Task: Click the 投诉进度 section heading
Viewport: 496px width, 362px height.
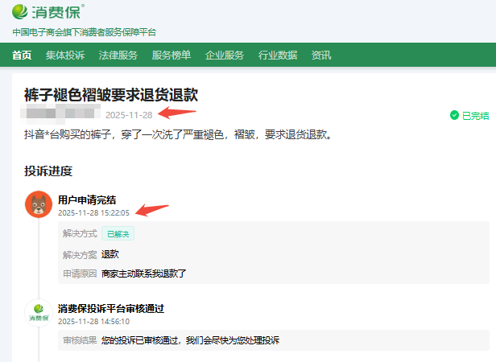Action: (48, 171)
